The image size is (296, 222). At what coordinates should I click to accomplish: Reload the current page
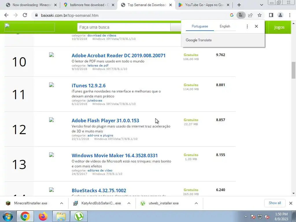coord(25,15)
